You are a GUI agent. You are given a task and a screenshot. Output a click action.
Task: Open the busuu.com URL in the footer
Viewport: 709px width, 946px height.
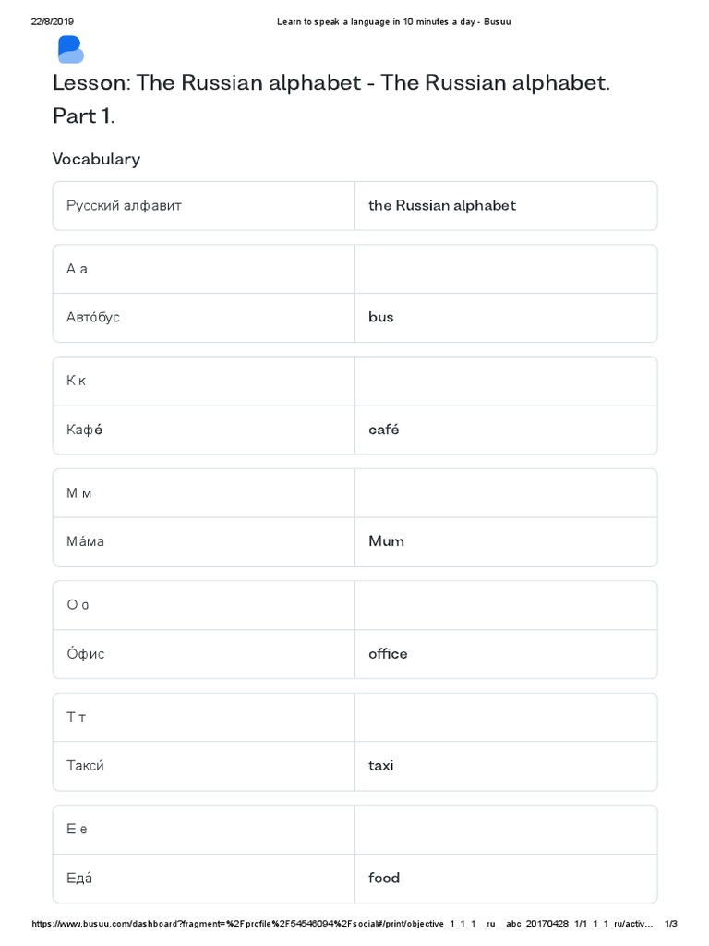click(343, 923)
